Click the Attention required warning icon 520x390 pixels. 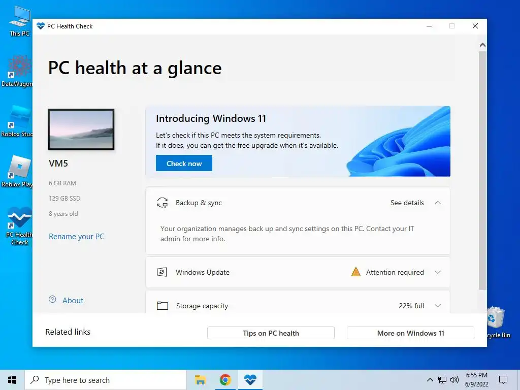tap(356, 272)
